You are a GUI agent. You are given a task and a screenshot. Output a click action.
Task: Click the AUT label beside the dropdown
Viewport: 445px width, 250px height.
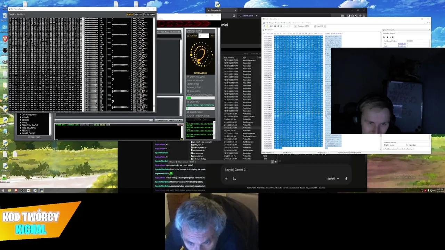213,36
